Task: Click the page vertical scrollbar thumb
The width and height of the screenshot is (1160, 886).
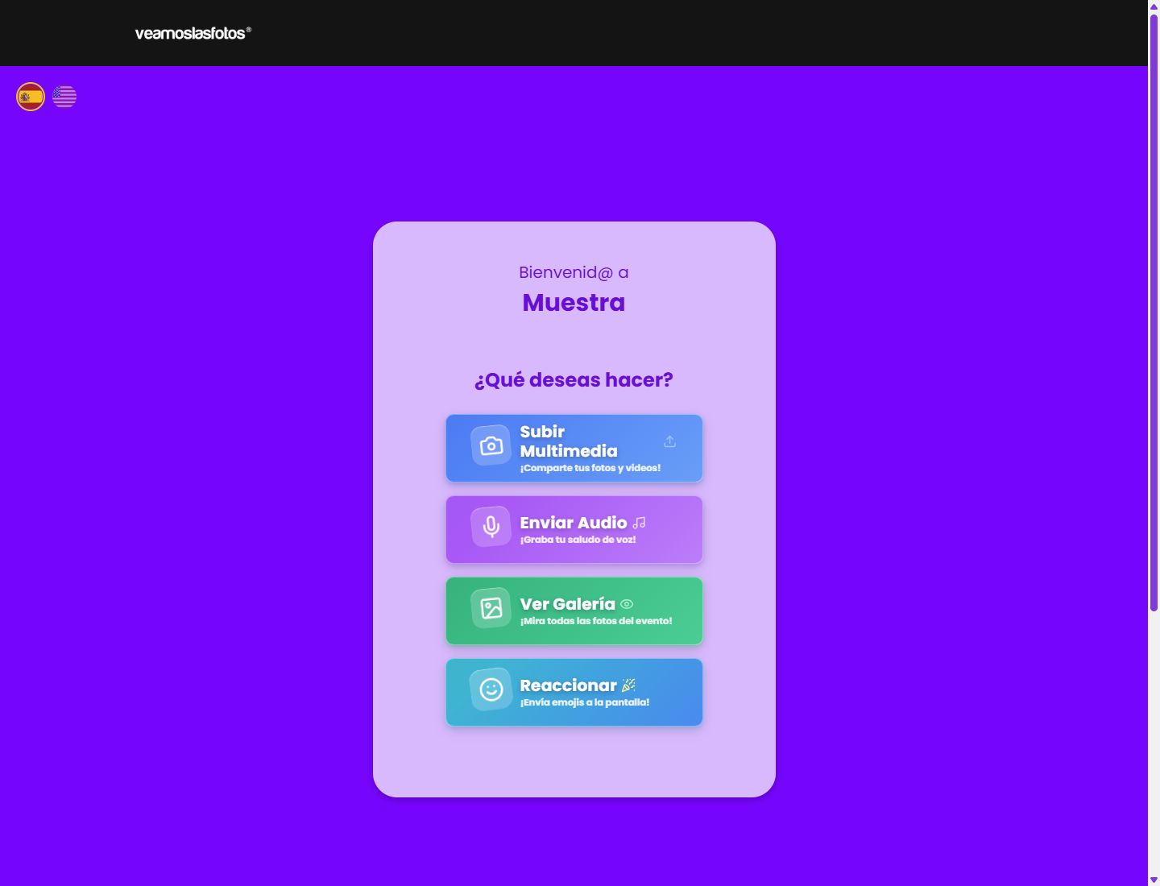Action: 1154,313
